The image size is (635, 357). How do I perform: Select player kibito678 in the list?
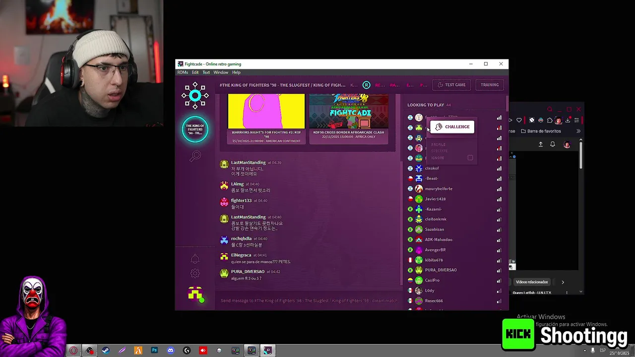tap(434, 260)
